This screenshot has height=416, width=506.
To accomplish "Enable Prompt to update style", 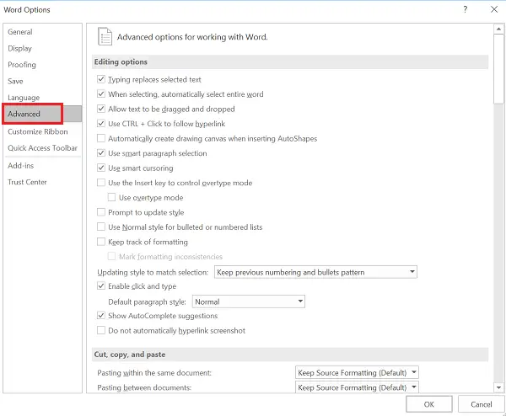I will point(102,213).
